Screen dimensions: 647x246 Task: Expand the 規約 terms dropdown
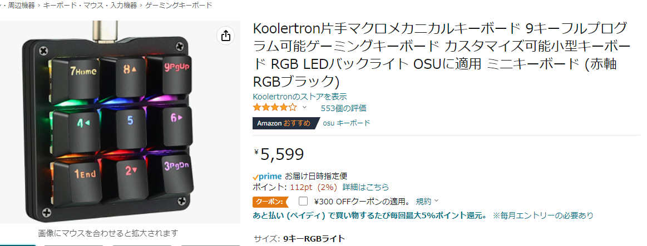pyautogui.click(x=427, y=201)
